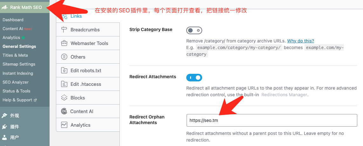Open the Links settings tab
This screenshot has height=146, width=363.
[76, 16]
